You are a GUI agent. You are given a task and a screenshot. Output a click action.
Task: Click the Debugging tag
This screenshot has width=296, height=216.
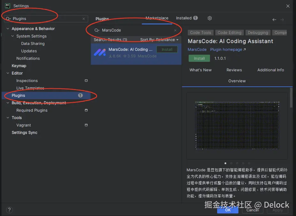(x=258, y=33)
